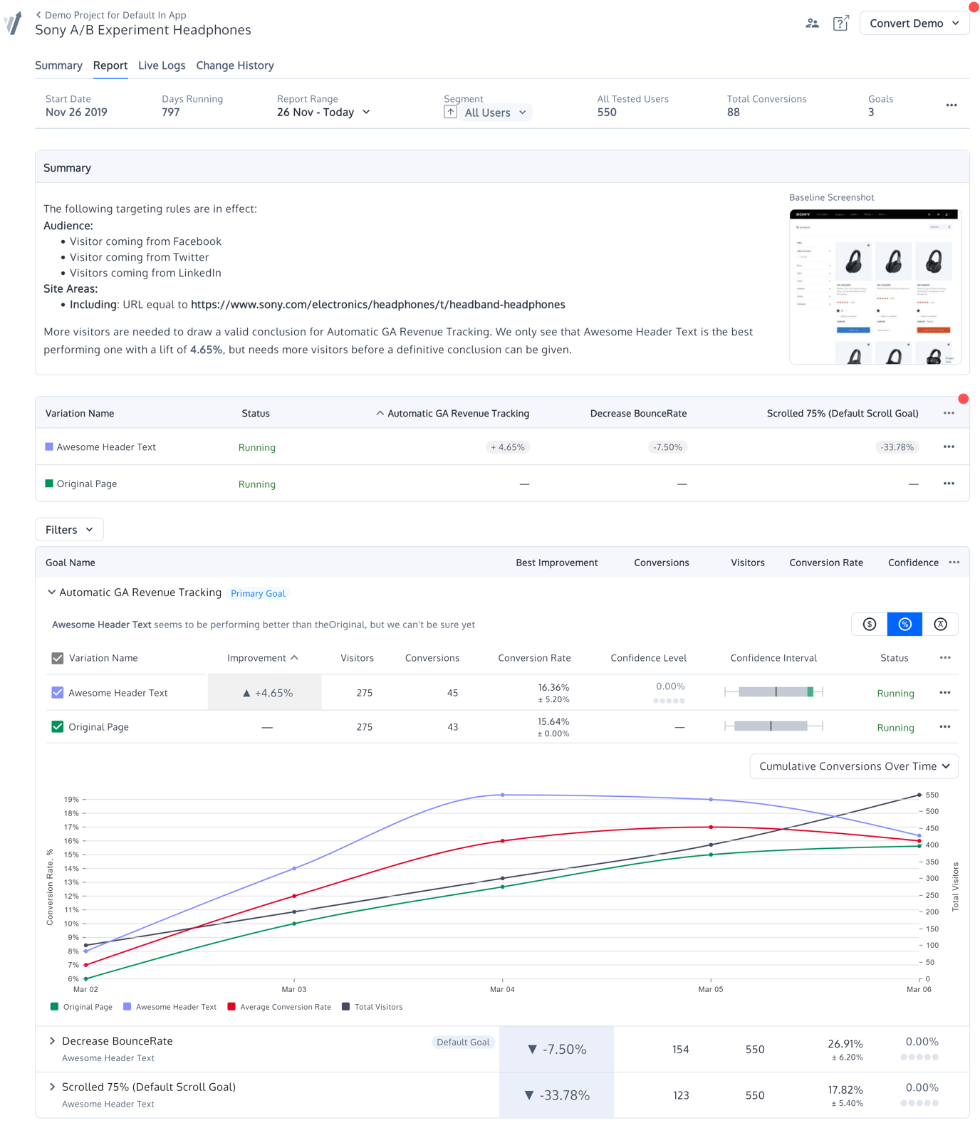The width and height of the screenshot is (980, 1128).
Task: Click the segment upload arrow icon
Action: point(450,113)
